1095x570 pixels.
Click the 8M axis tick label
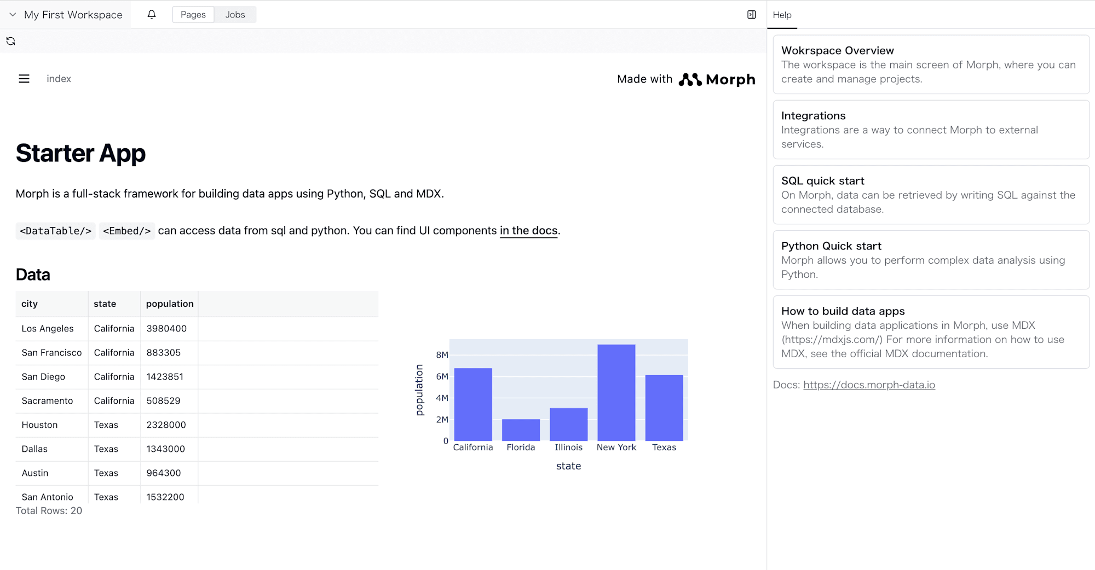click(x=442, y=355)
